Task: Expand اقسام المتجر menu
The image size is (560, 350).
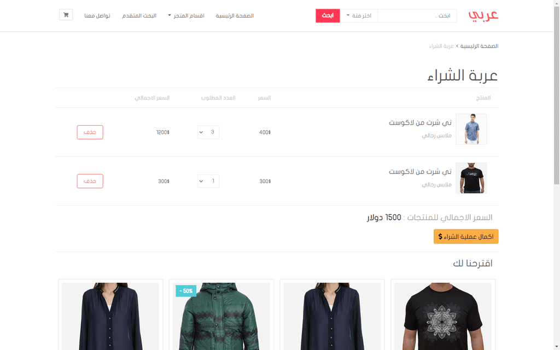Action: 186,16
